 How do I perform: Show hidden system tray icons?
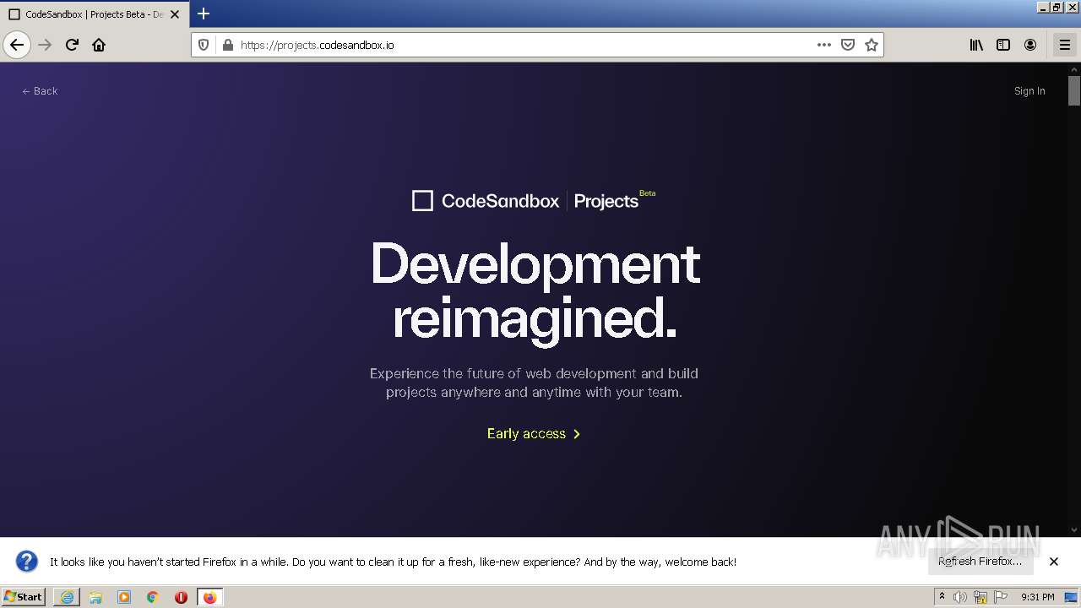click(942, 597)
